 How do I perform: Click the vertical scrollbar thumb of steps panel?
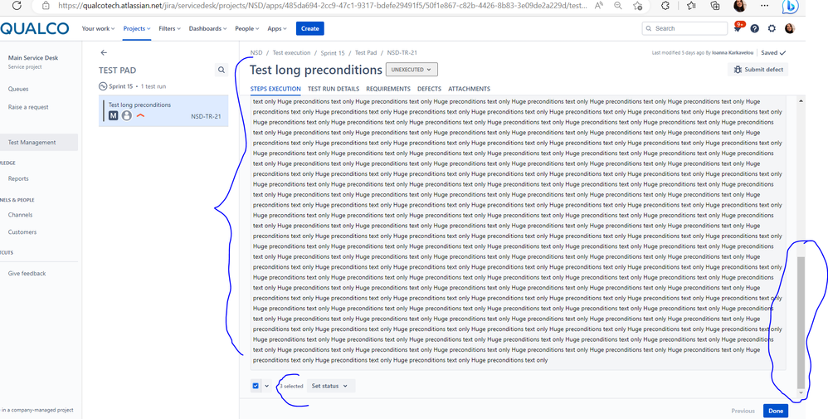click(x=801, y=322)
